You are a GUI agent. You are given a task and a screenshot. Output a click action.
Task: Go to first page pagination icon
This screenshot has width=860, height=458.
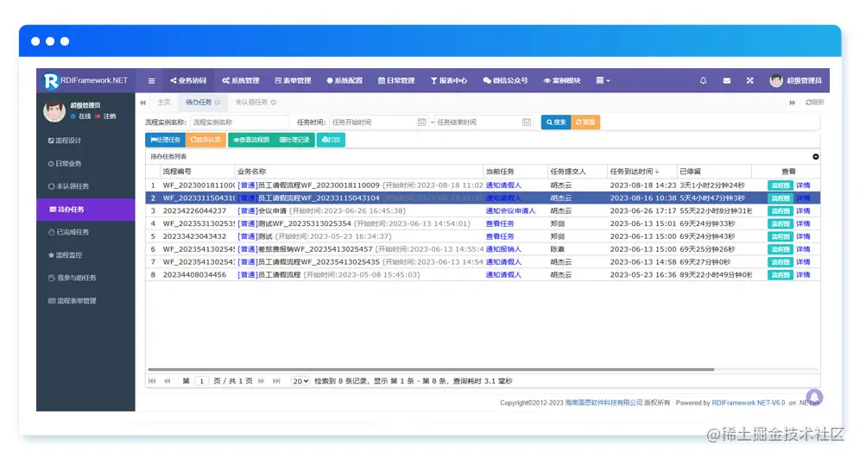[152, 380]
